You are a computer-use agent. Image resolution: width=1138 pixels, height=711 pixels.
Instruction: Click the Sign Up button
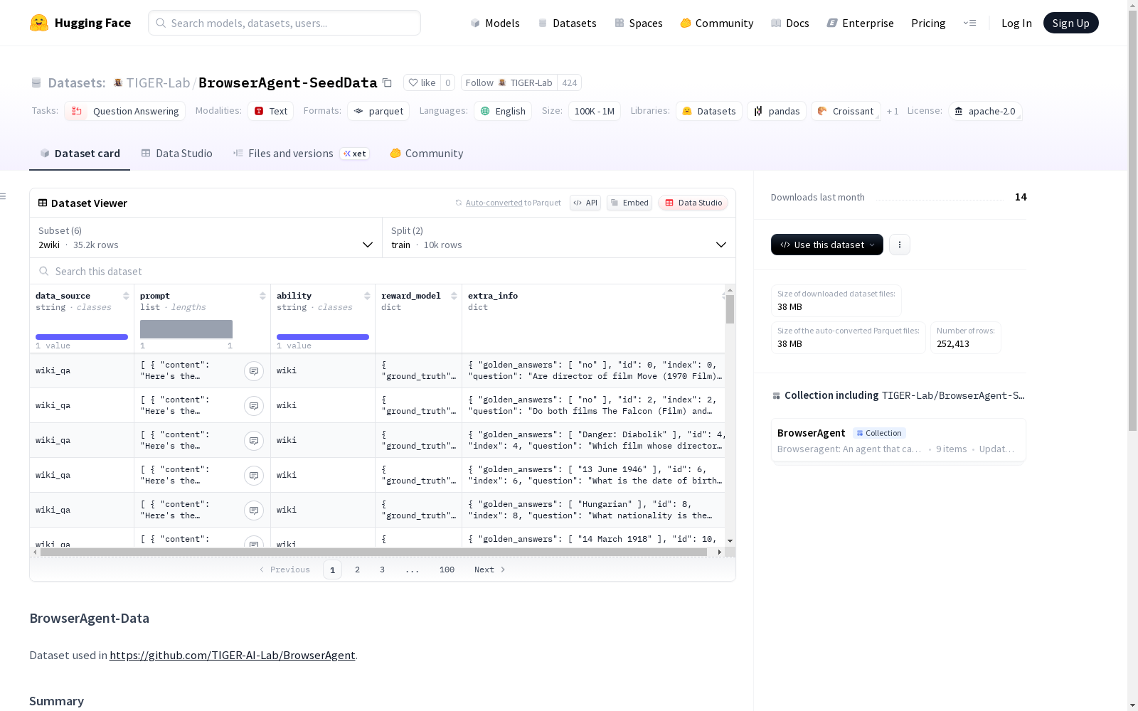(1071, 23)
